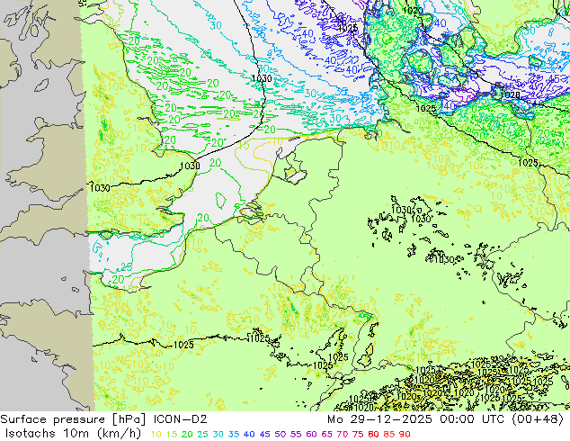Screen dimensions: 570x441
Task: Click the 25 value in isotach legend
Action: click(203, 434)
